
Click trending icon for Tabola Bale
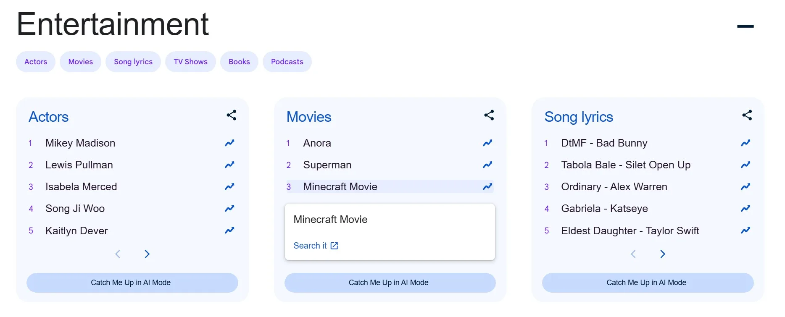click(745, 165)
